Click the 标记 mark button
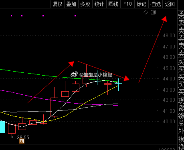184x150 pixels. tap(142, 4)
